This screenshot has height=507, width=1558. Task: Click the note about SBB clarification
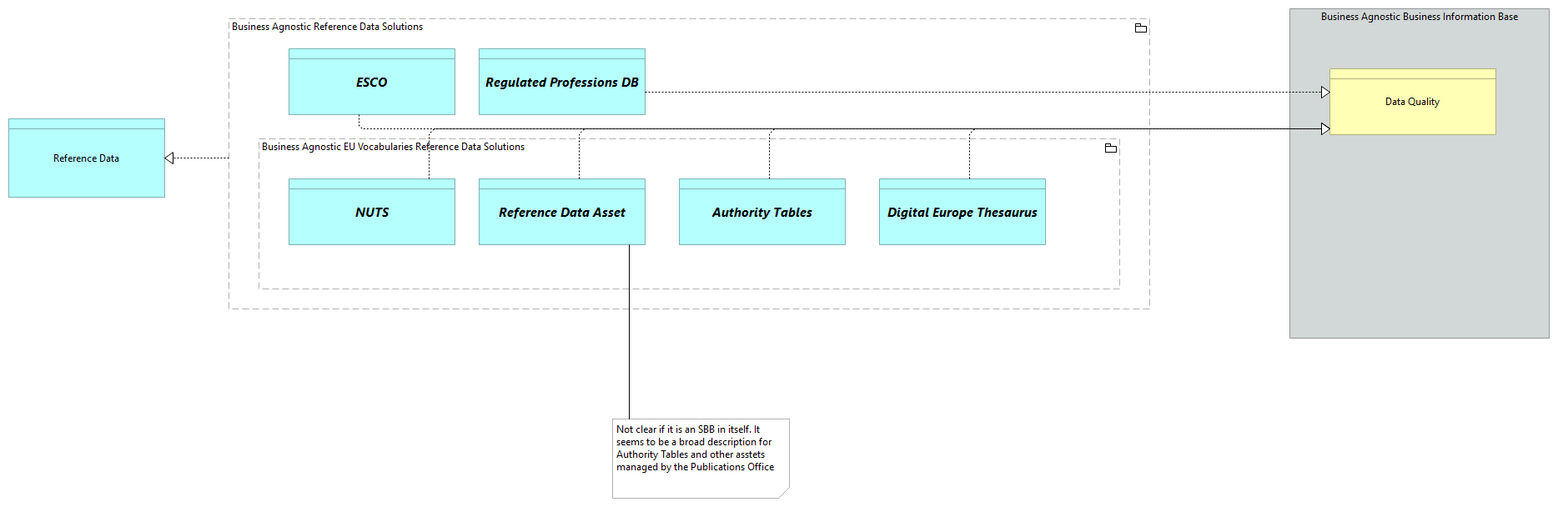(701, 458)
